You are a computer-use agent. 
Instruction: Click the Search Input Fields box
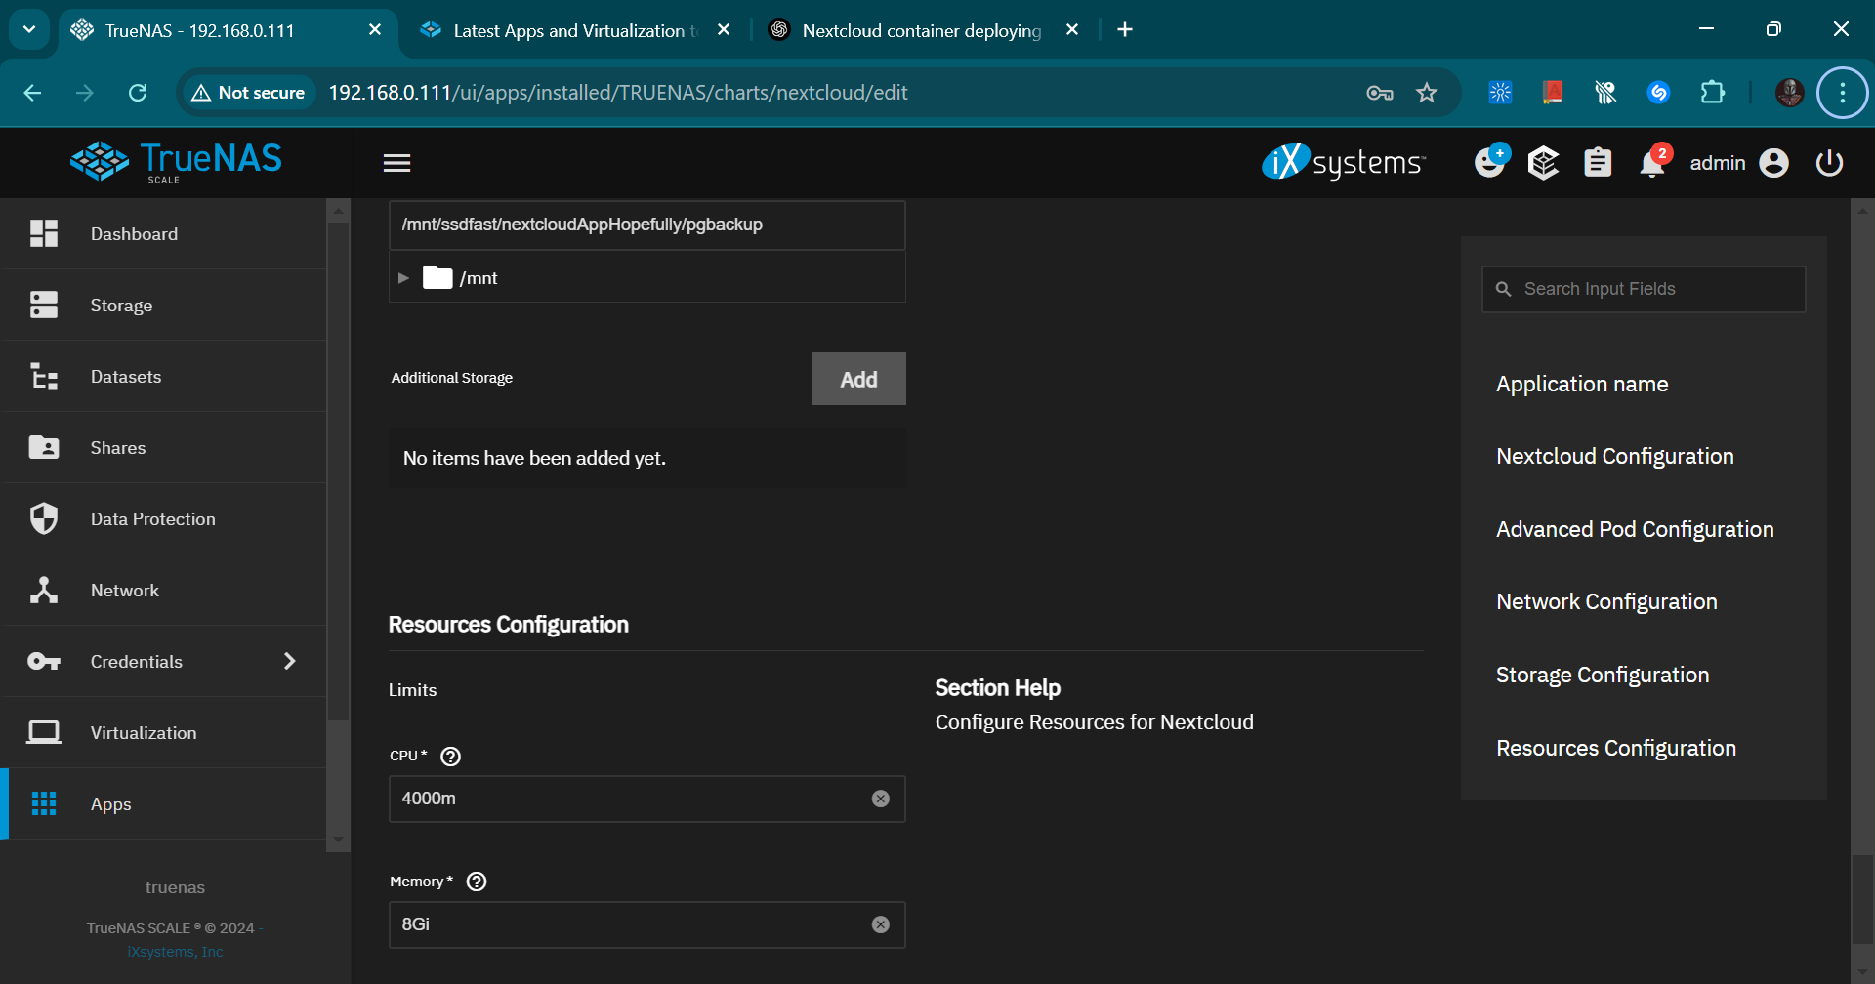[x=1644, y=289]
